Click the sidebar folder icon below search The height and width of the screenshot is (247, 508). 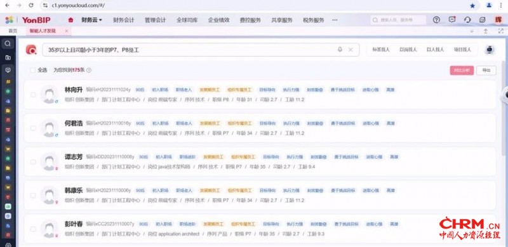coord(8,57)
